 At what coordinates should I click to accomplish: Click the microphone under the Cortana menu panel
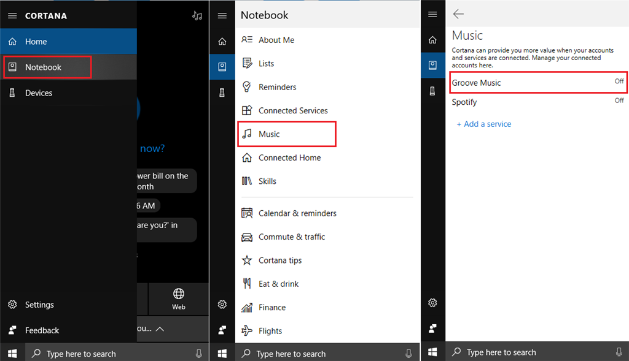pyautogui.click(x=198, y=354)
